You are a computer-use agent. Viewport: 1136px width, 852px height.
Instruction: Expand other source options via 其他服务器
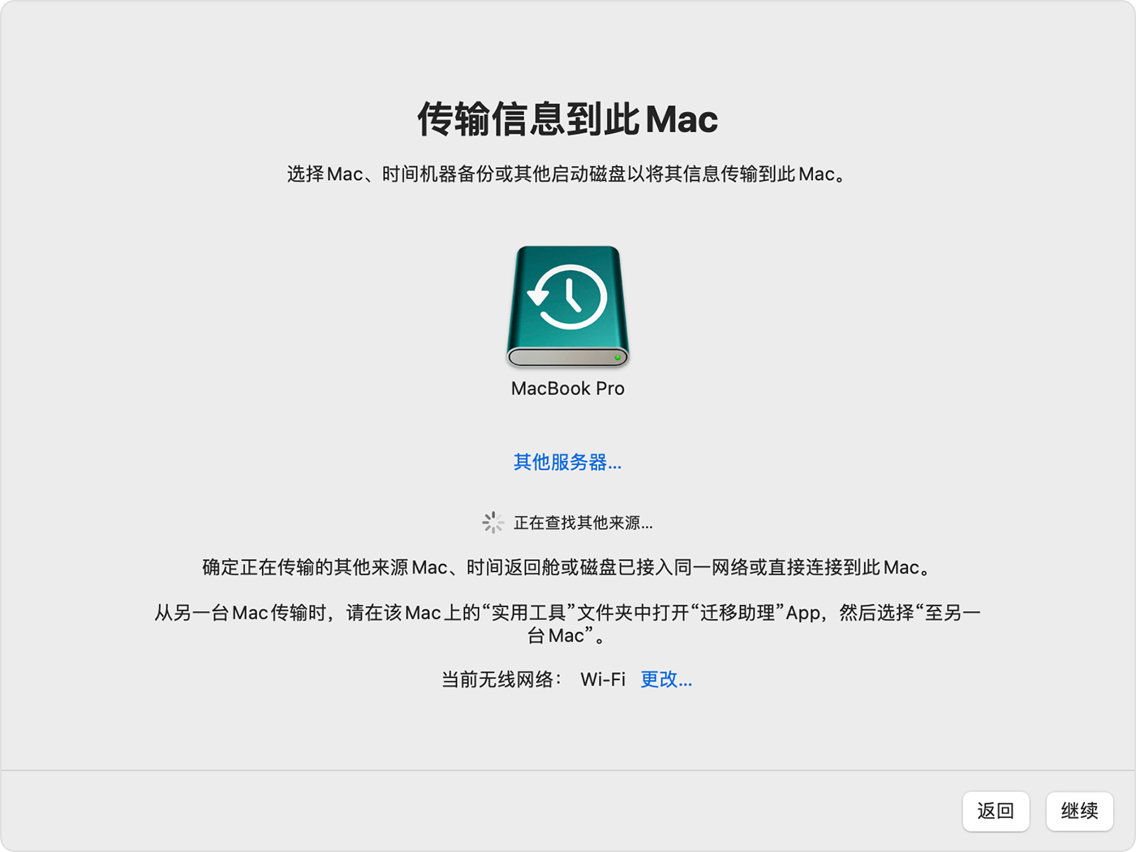pos(566,463)
